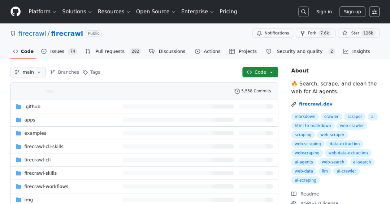This screenshot has width=390, height=204.
Task: Click the repository book icon
Action: click(x=13, y=33)
